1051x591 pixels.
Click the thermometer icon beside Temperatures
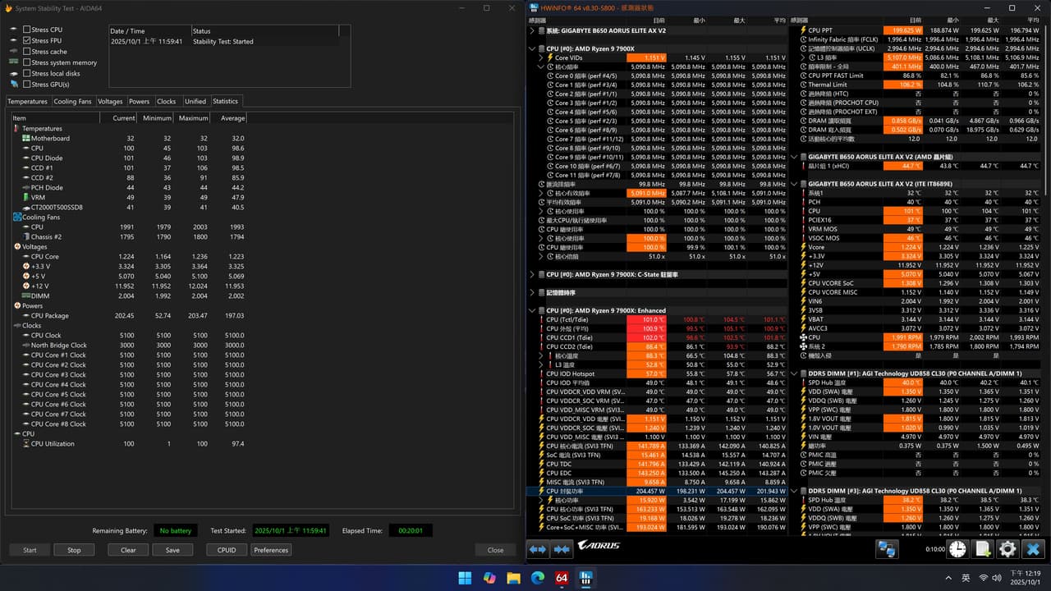(16, 129)
